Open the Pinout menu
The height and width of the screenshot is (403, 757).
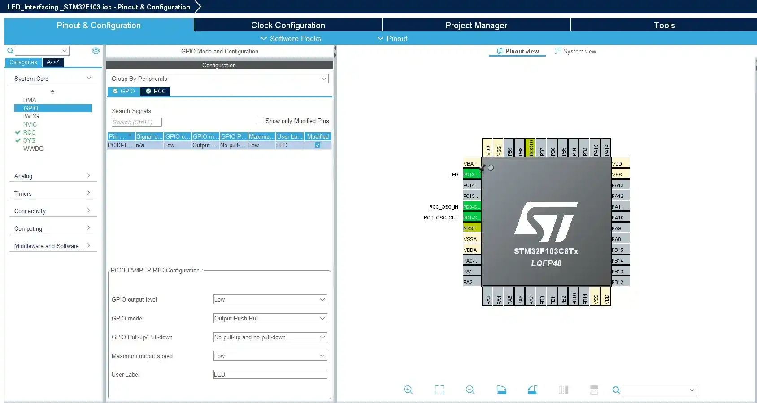point(392,39)
